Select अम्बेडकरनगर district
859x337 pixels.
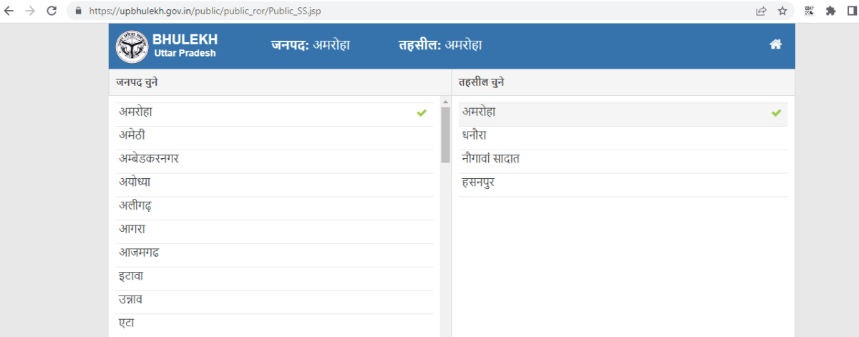pyautogui.click(x=275, y=159)
